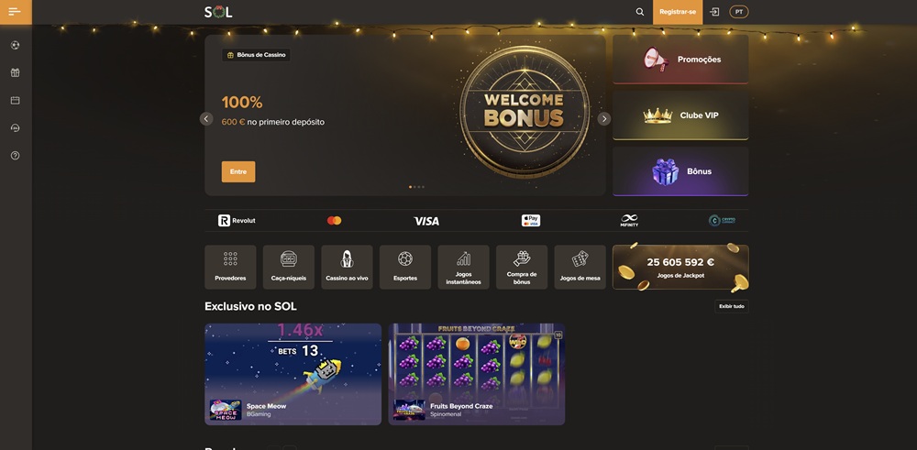Image resolution: width=917 pixels, height=450 pixels.
Task: Go to next banner slide arrow
Action: (604, 118)
